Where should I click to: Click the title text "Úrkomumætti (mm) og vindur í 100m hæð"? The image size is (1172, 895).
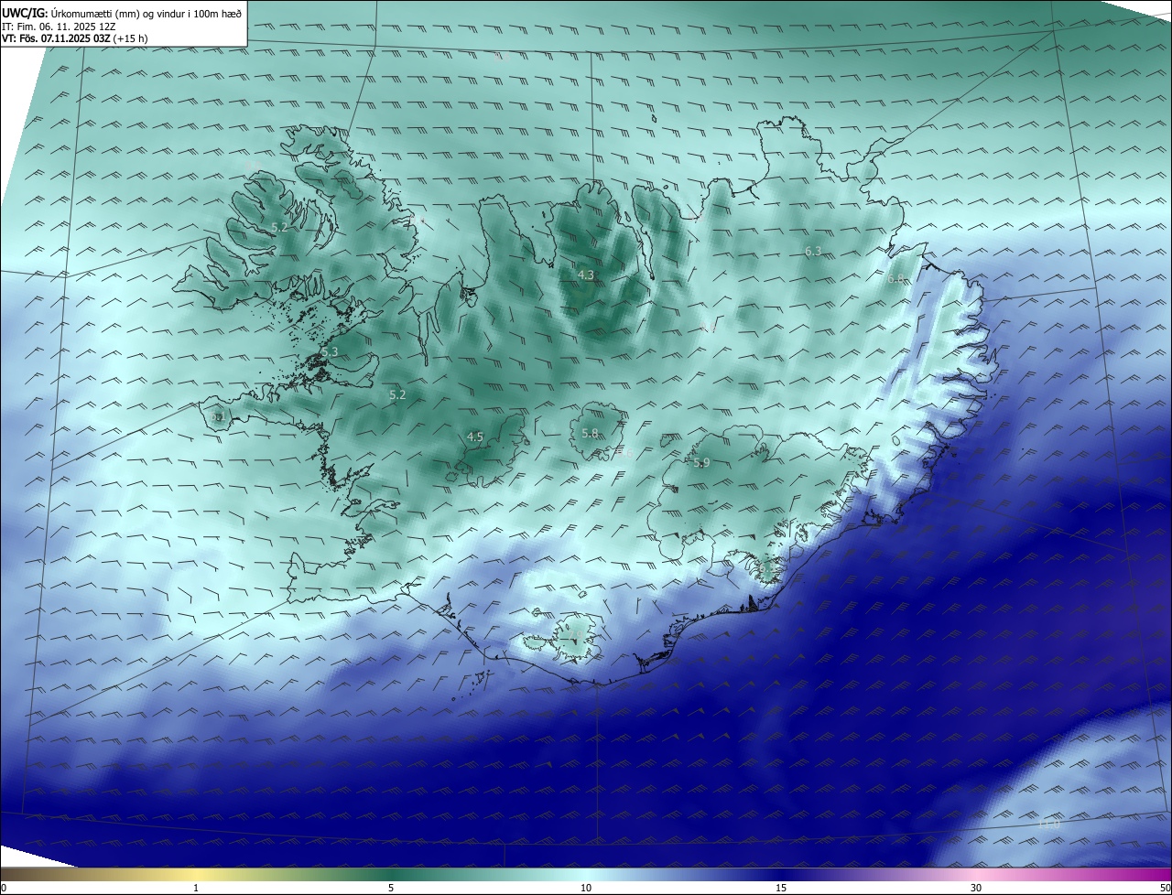coord(146,13)
